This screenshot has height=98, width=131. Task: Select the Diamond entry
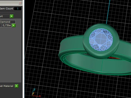point(8,22)
